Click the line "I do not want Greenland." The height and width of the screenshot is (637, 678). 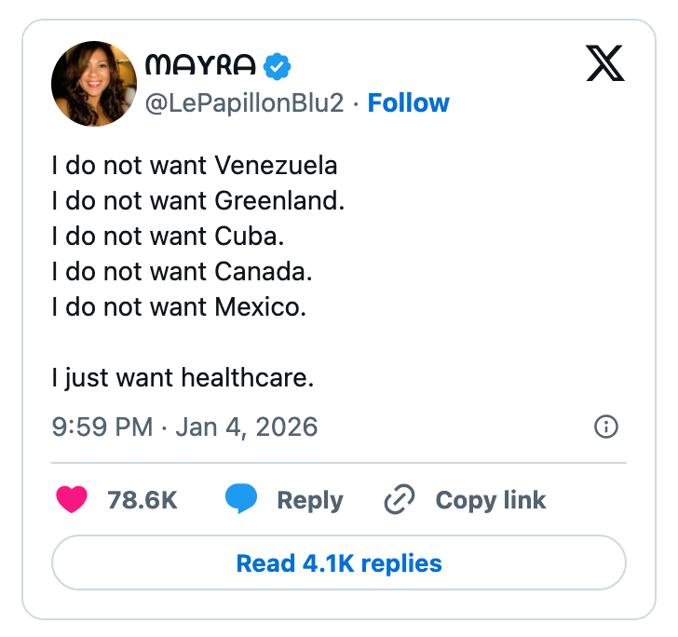click(198, 201)
